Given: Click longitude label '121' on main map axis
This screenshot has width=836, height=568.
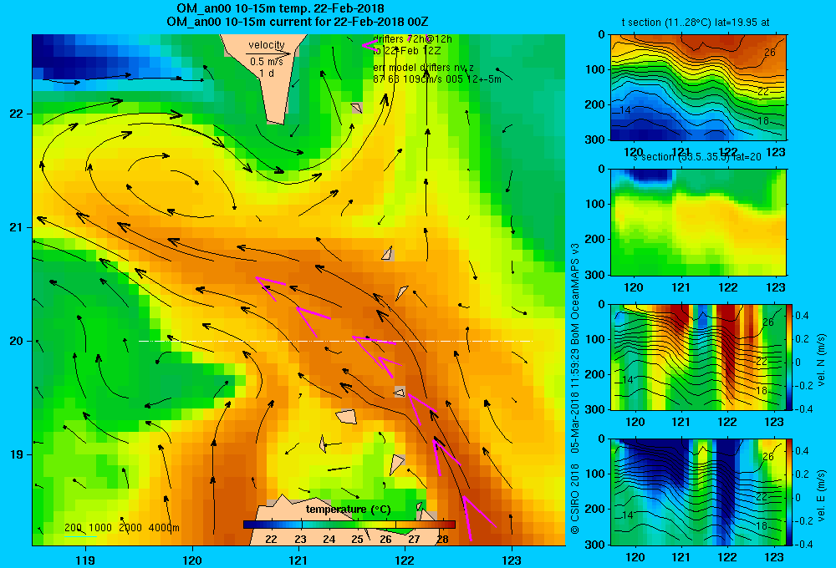Looking at the screenshot, I should (x=298, y=560).
